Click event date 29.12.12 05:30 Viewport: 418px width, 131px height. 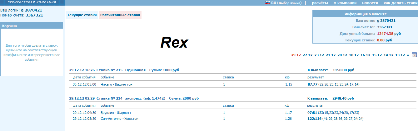(x=84, y=119)
